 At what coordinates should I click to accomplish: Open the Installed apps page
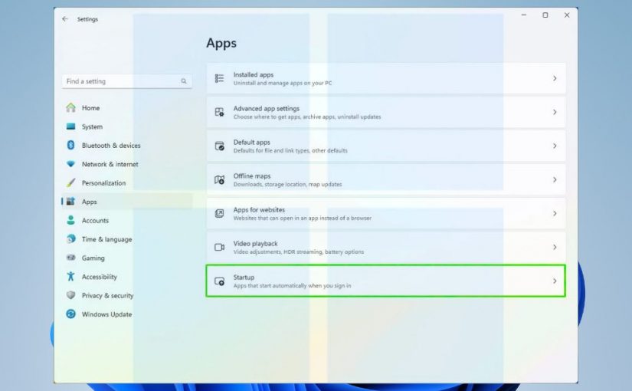coord(386,78)
